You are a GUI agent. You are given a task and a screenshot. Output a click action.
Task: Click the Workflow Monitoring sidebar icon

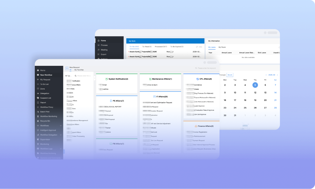point(38,116)
